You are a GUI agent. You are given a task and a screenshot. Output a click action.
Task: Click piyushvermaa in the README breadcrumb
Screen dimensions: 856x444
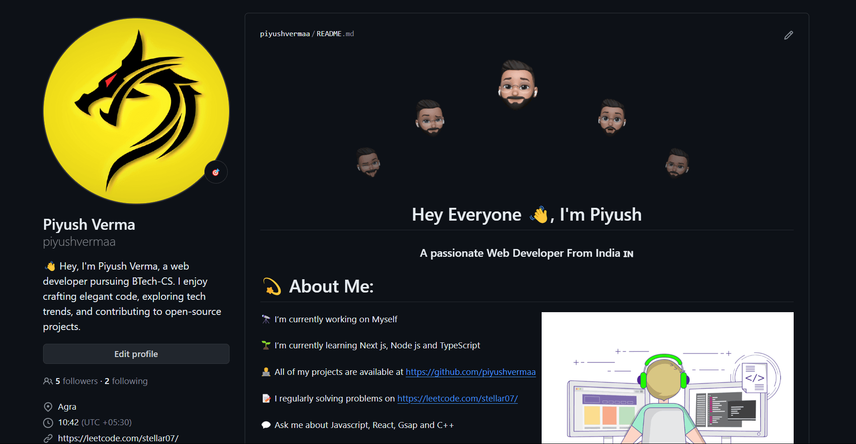pos(285,34)
